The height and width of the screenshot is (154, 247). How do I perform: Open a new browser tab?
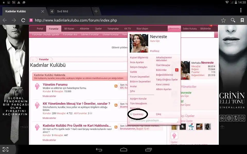click(96, 11)
